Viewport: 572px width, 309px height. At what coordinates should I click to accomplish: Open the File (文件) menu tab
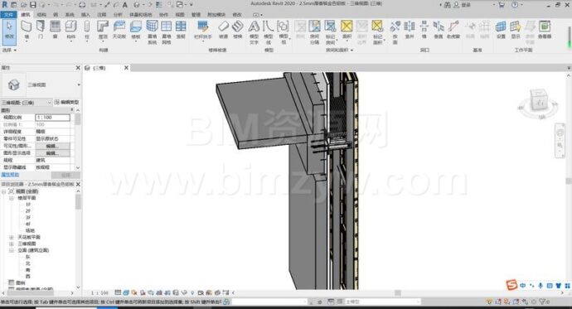click(8, 15)
